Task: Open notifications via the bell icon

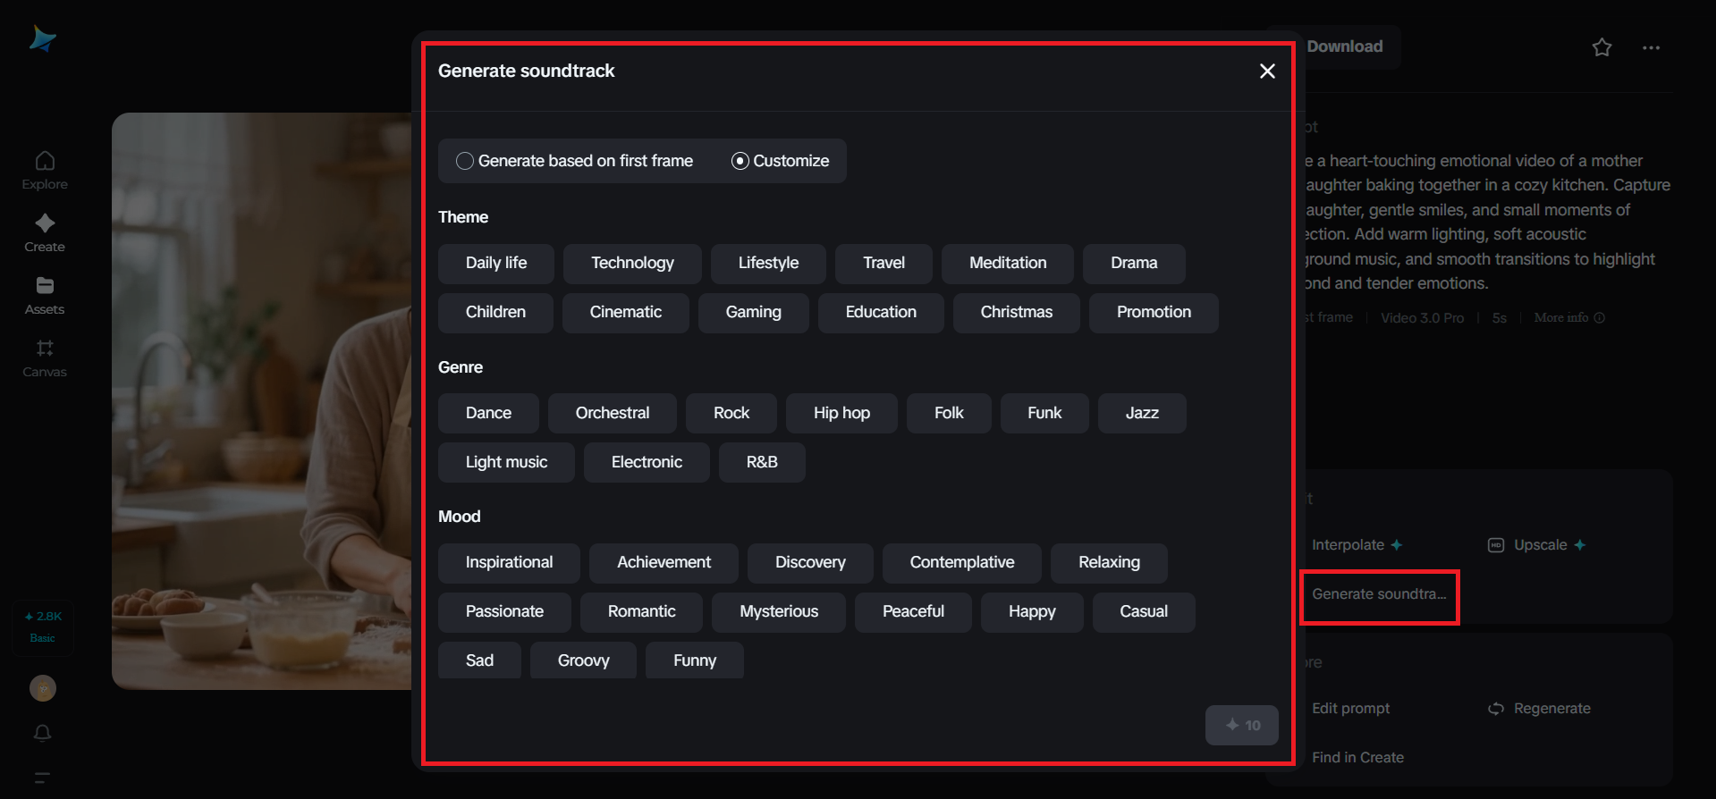Action: coord(42,733)
